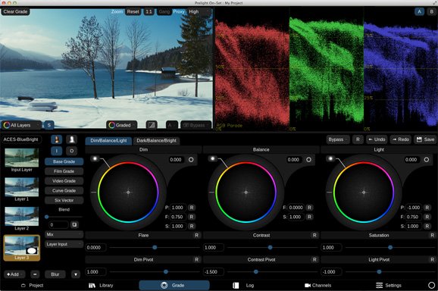Image resolution: width=438 pixels, height=291 pixels.
Task: Reset Light F value with R button
Action: click(x=427, y=217)
